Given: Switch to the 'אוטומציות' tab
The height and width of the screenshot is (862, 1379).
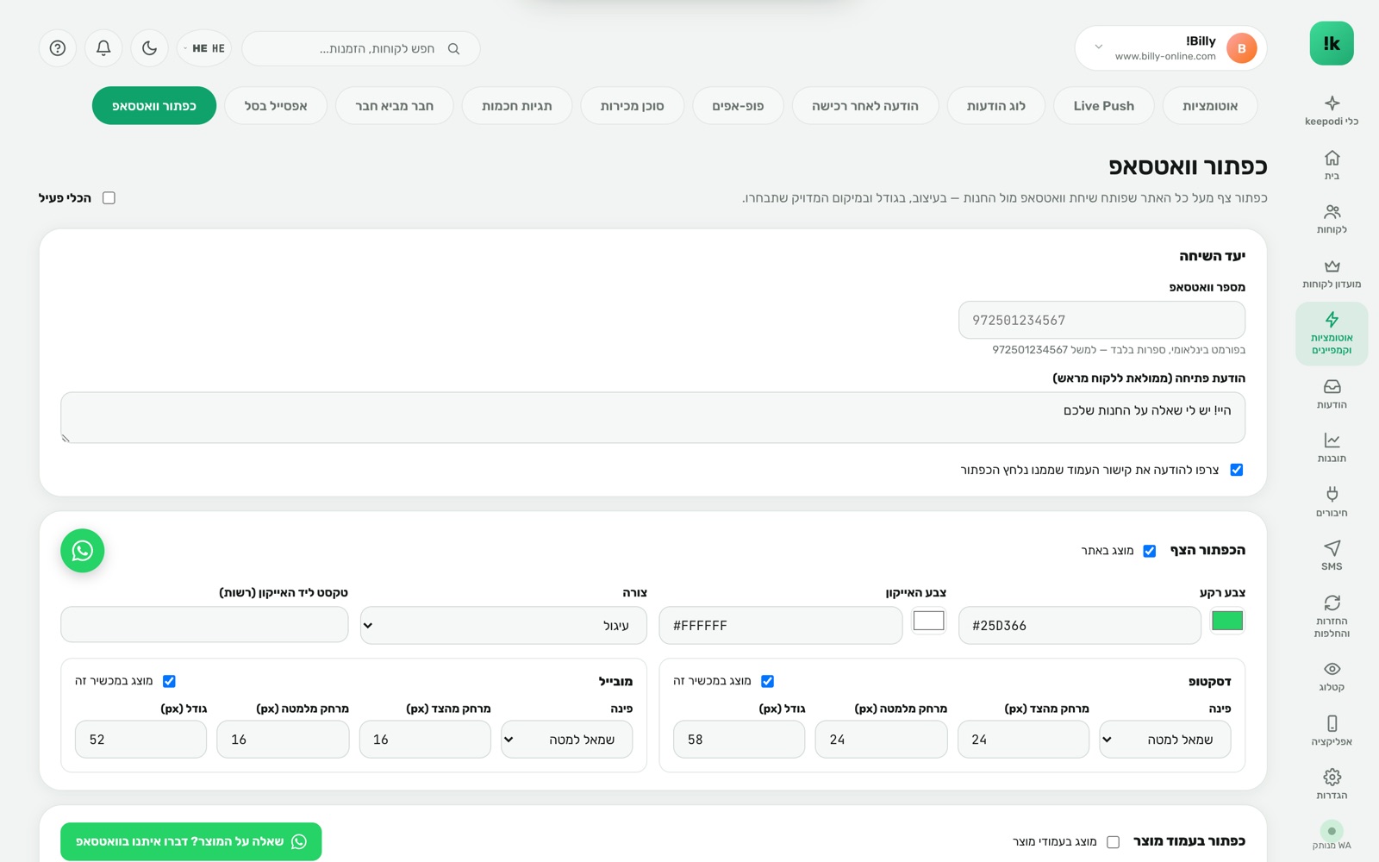Looking at the screenshot, I should (1210, 106).
